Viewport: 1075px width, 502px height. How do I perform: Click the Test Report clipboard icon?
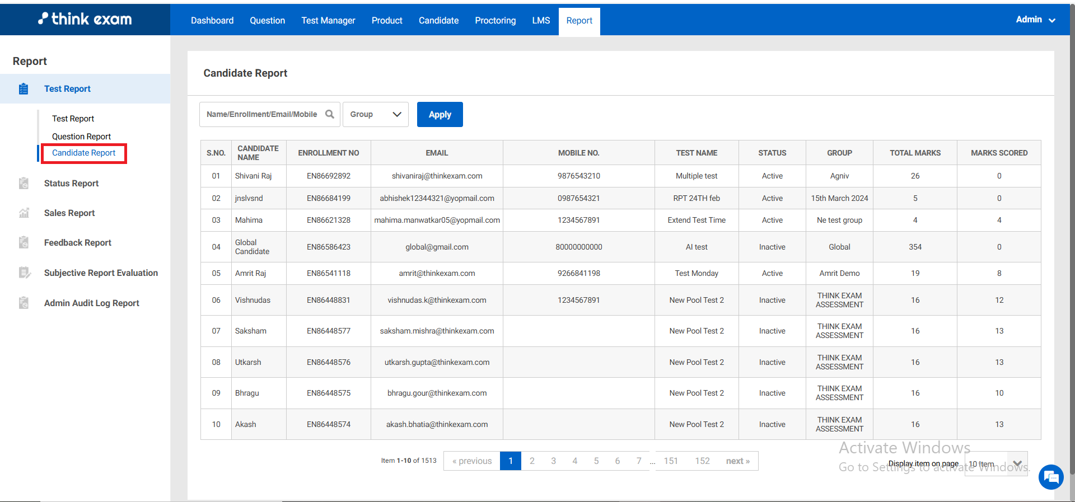pos(24,89)
